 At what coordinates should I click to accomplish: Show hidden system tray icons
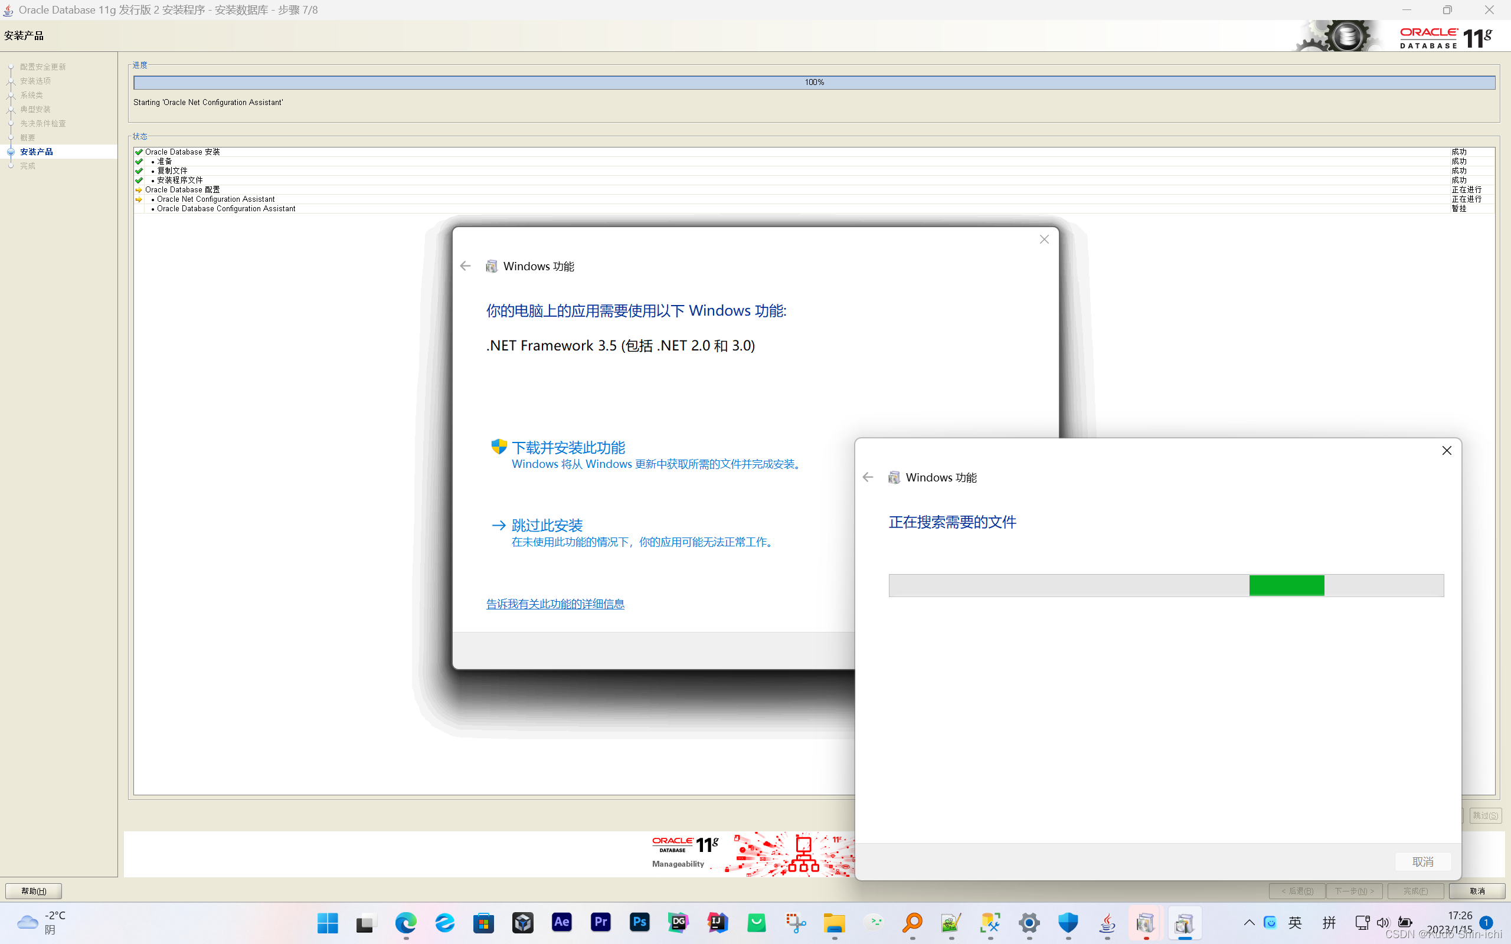coord(1249,922)
